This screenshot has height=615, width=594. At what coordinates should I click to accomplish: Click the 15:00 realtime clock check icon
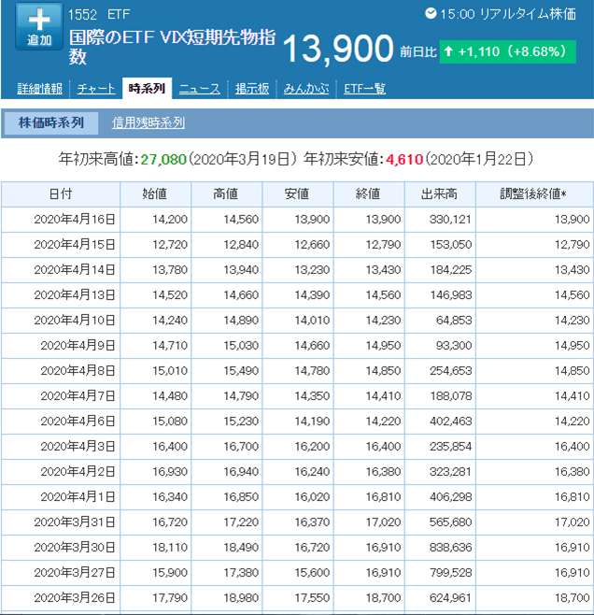pos(431,14)
